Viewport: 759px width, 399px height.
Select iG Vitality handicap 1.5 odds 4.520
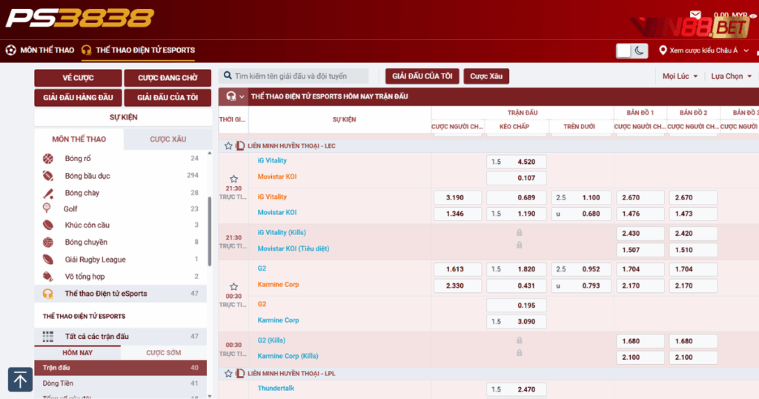click(x=517, y=162)
